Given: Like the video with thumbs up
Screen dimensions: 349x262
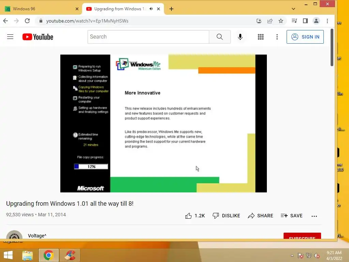Looking at the screenshot, I should coord(195,216).
